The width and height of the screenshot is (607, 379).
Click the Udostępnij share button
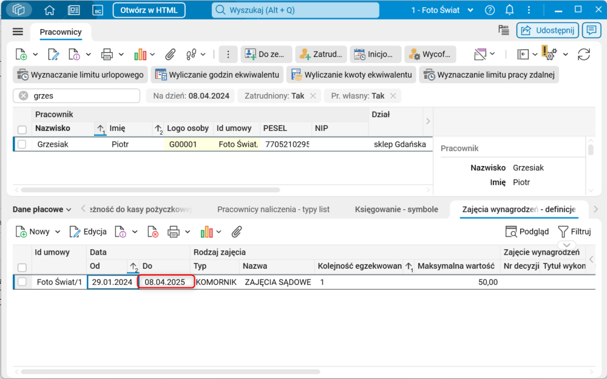(x=548, y=30)
